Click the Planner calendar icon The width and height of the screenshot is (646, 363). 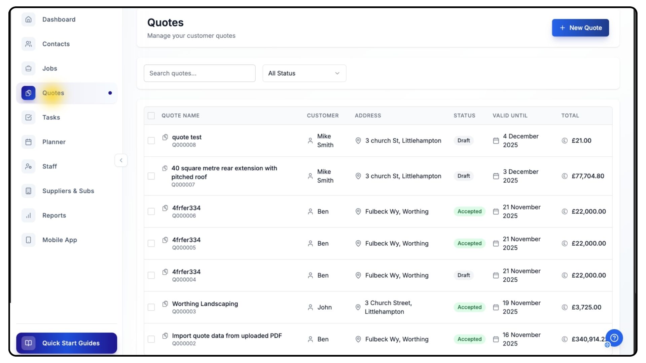29,142
